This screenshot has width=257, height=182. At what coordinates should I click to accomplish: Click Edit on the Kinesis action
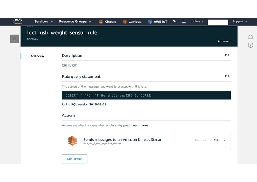pos(216,140)
